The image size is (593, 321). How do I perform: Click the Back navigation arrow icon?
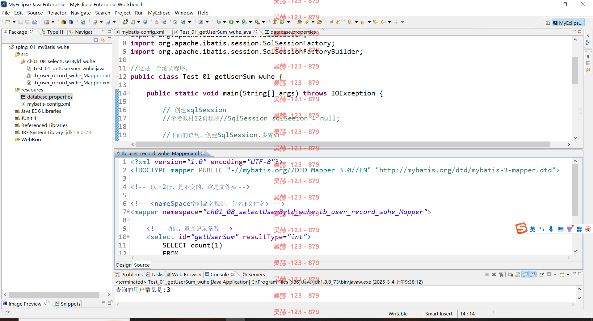[x=383, y=22]
